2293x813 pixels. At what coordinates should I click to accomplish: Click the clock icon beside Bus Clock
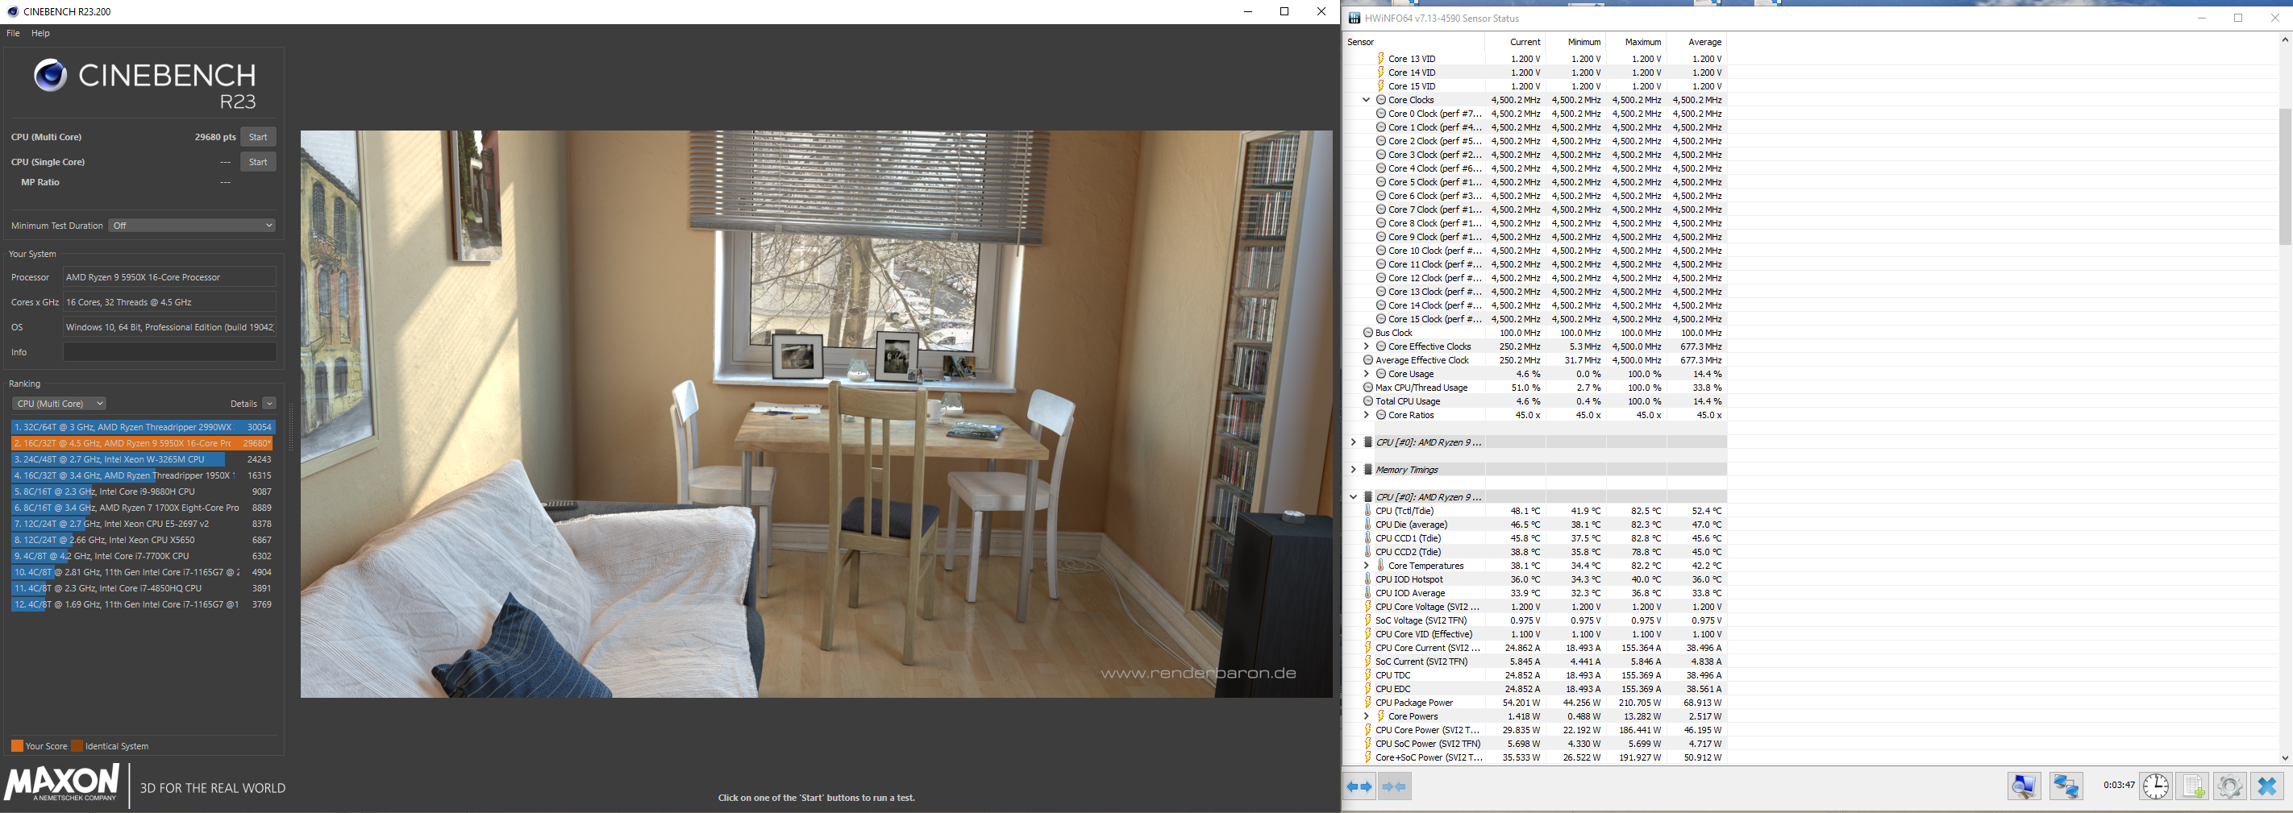1368,333
